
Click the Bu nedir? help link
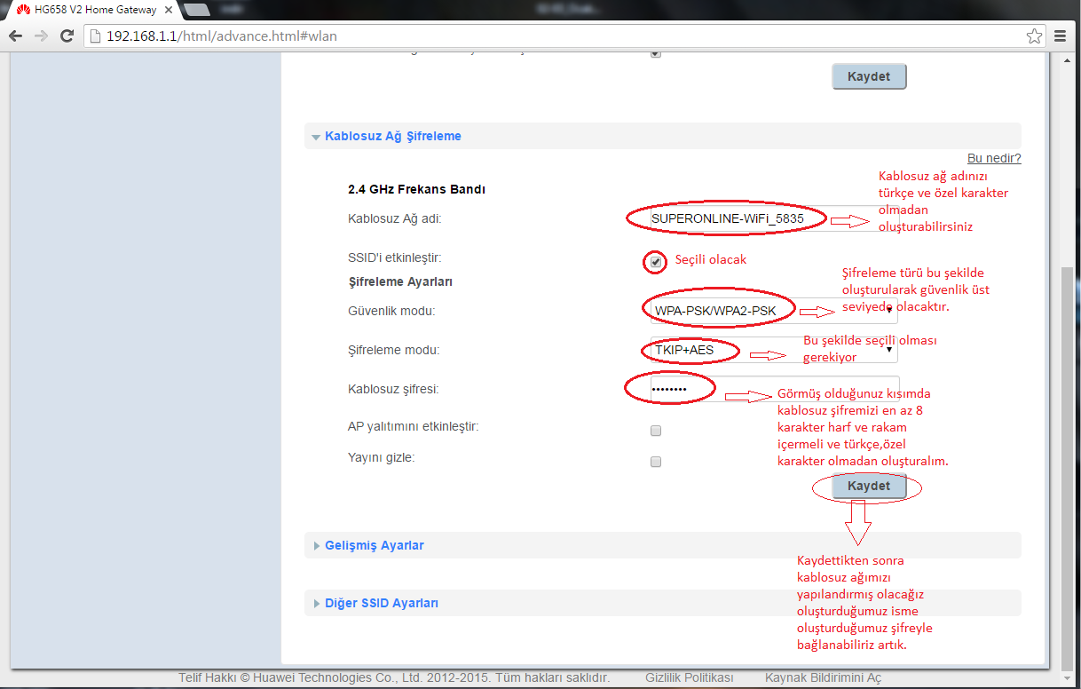994,158
